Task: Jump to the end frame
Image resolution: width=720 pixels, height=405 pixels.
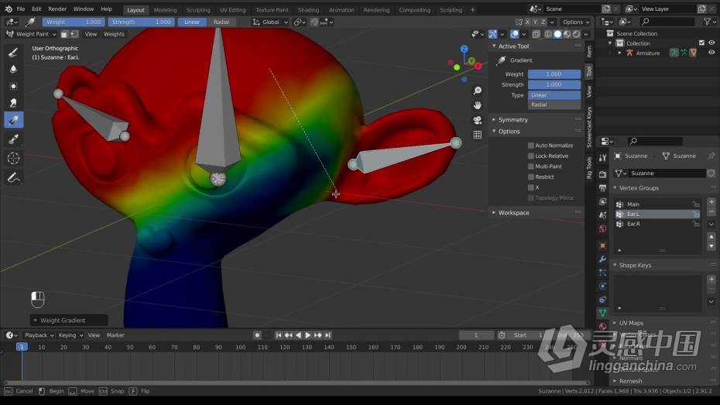Action: pyautogui.click(x=327, y=335)
